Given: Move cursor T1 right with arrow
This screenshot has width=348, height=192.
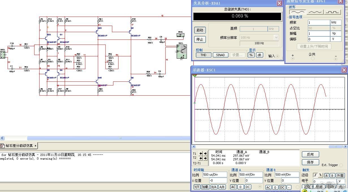Looking at the screenshot, I should coord(205,154).
